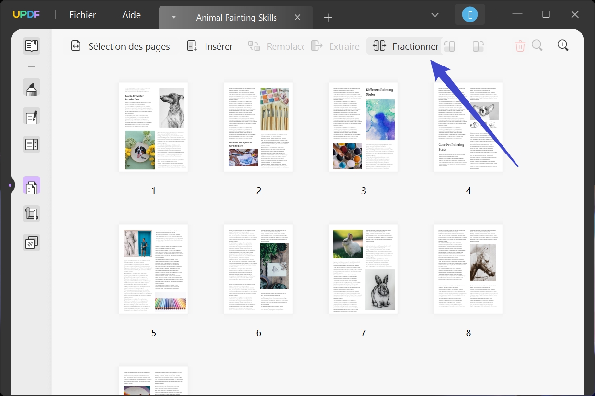Open the Aide menu

click(131, 15)
